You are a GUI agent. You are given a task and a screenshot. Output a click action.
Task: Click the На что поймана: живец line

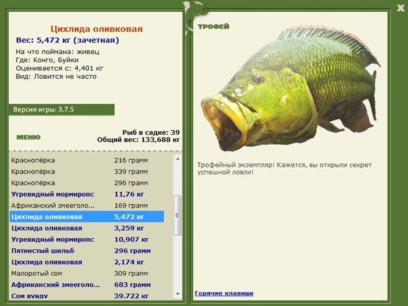click(58, 52)
